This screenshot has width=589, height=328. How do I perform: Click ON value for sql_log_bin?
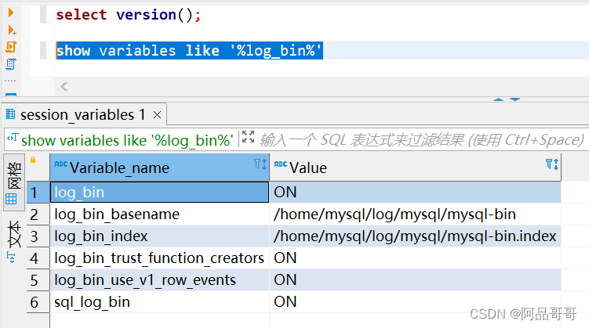[x=415, y=302]
